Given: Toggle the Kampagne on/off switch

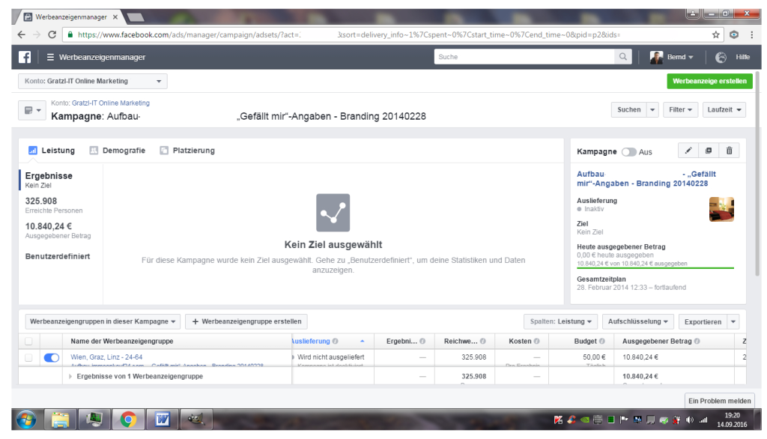Looking at the screenshot, I should 628,152.
